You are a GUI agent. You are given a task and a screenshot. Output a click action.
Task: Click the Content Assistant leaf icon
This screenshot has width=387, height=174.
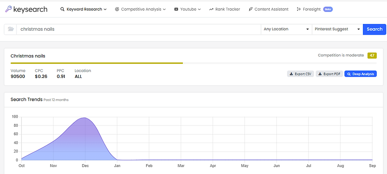250,9
